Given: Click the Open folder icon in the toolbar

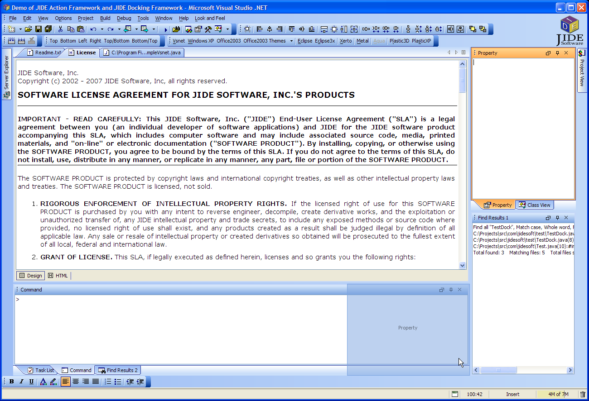Looking at the screenshot, I should coord(29,29).
